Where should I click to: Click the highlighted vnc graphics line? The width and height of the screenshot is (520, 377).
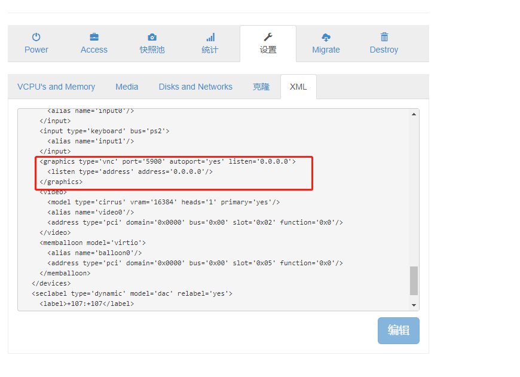[167, 161]
